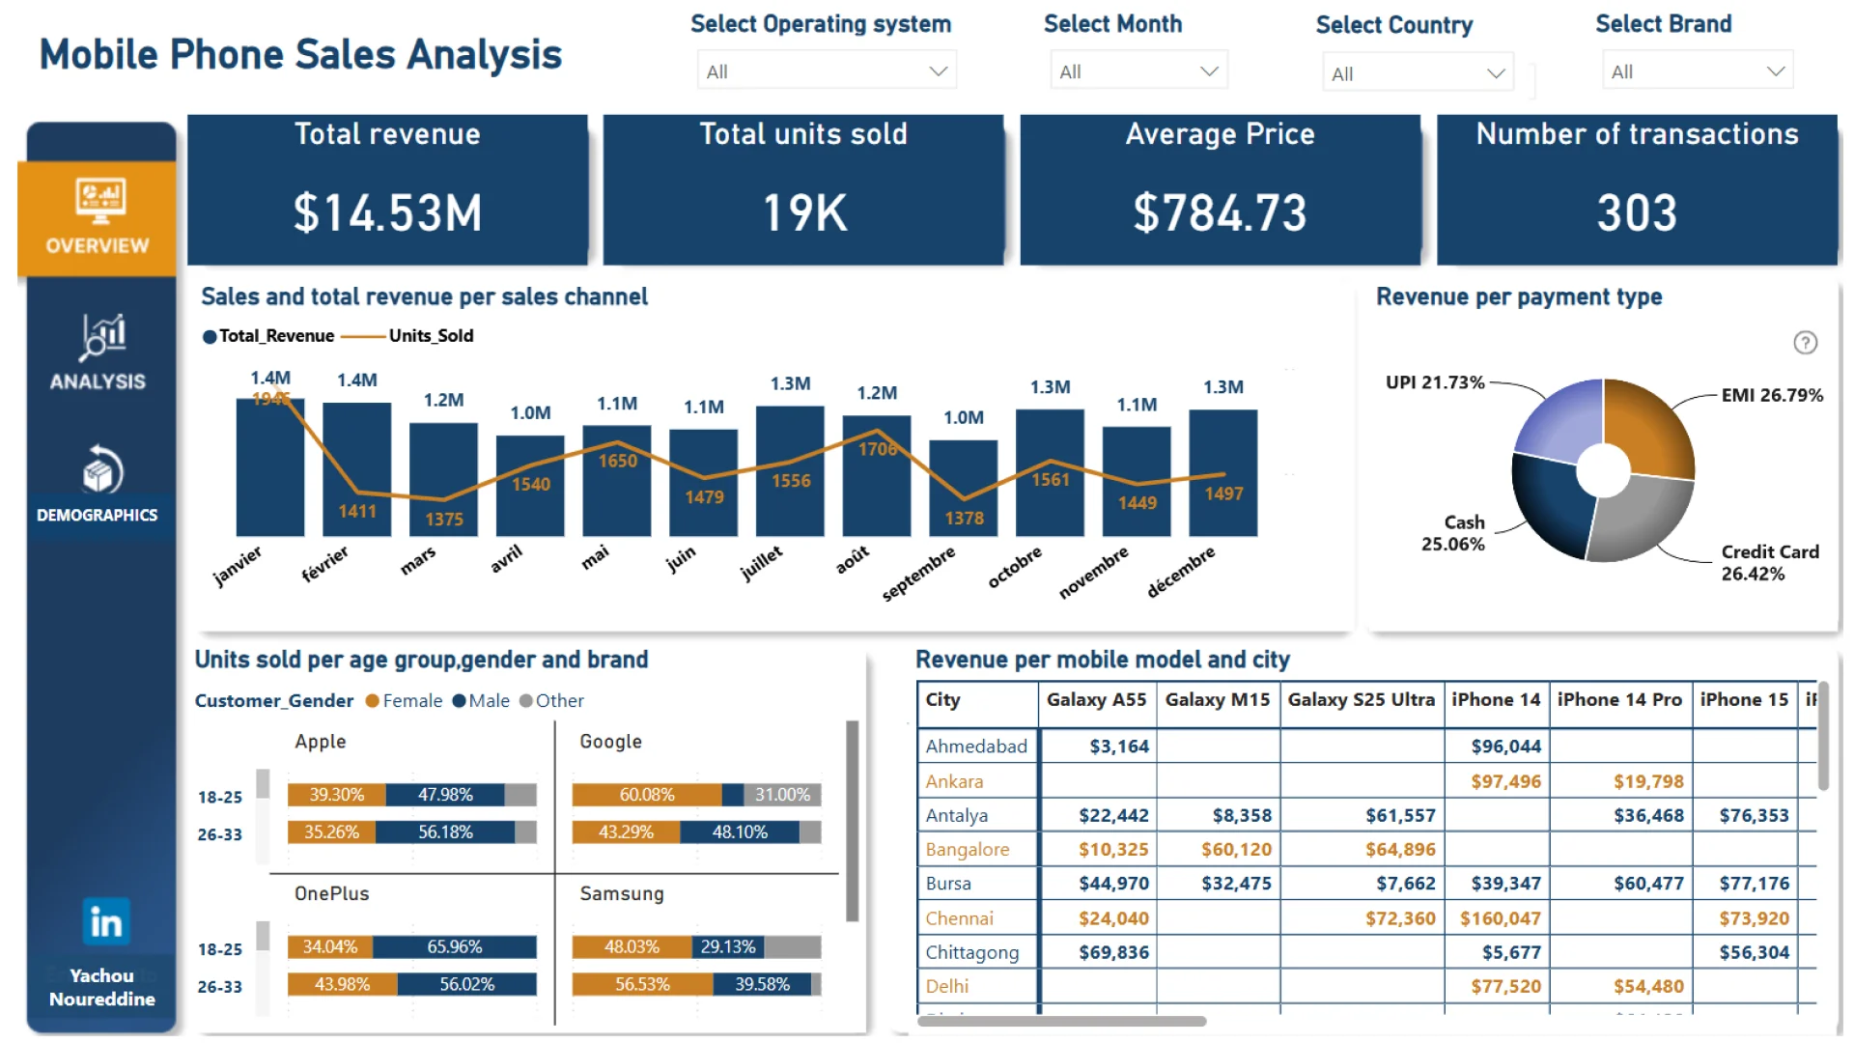The image size is (1854, 1043).
Task: Click the LinkedIn logo icon
Action: tap(105, 922)
